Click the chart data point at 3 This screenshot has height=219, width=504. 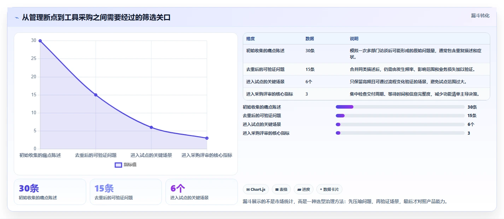click(x=207, y=138)
